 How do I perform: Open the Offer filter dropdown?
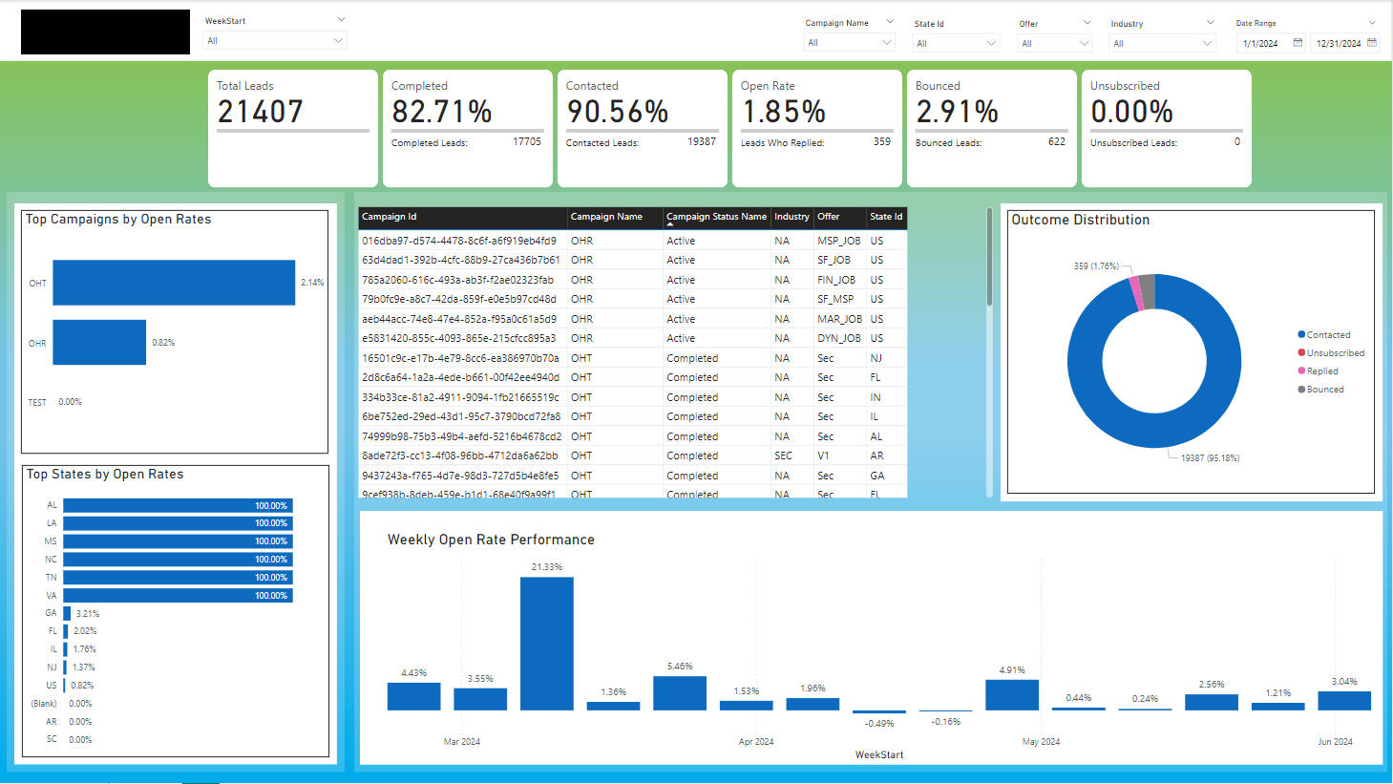pos(1086,42)
